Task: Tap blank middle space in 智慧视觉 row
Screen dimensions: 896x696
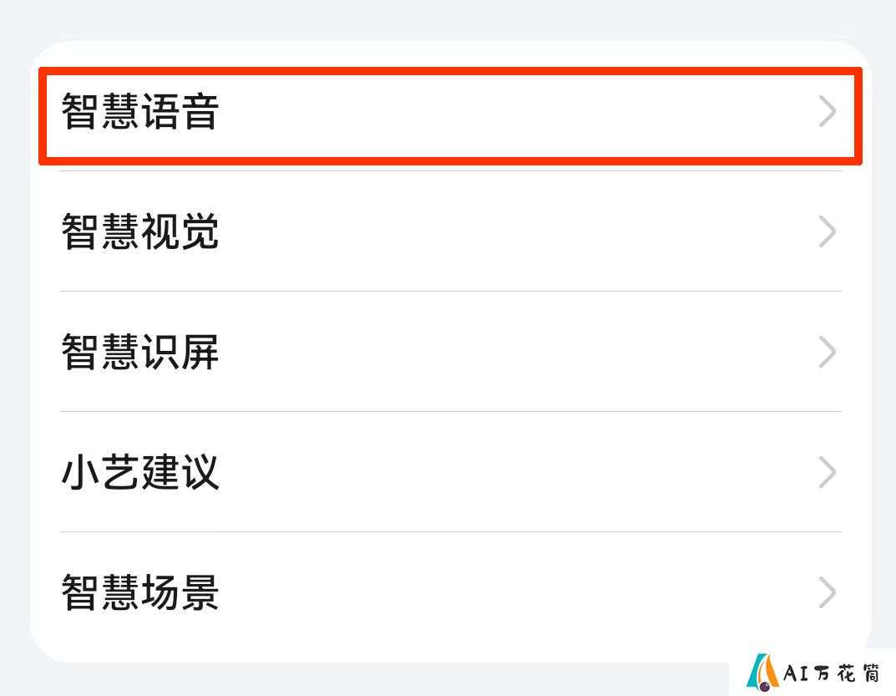Action: (x=514, y=231)
